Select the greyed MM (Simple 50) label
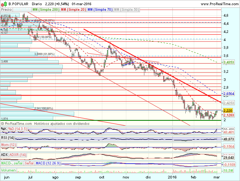The height and width of the screenshot is (181, 240). click(127, 10)
